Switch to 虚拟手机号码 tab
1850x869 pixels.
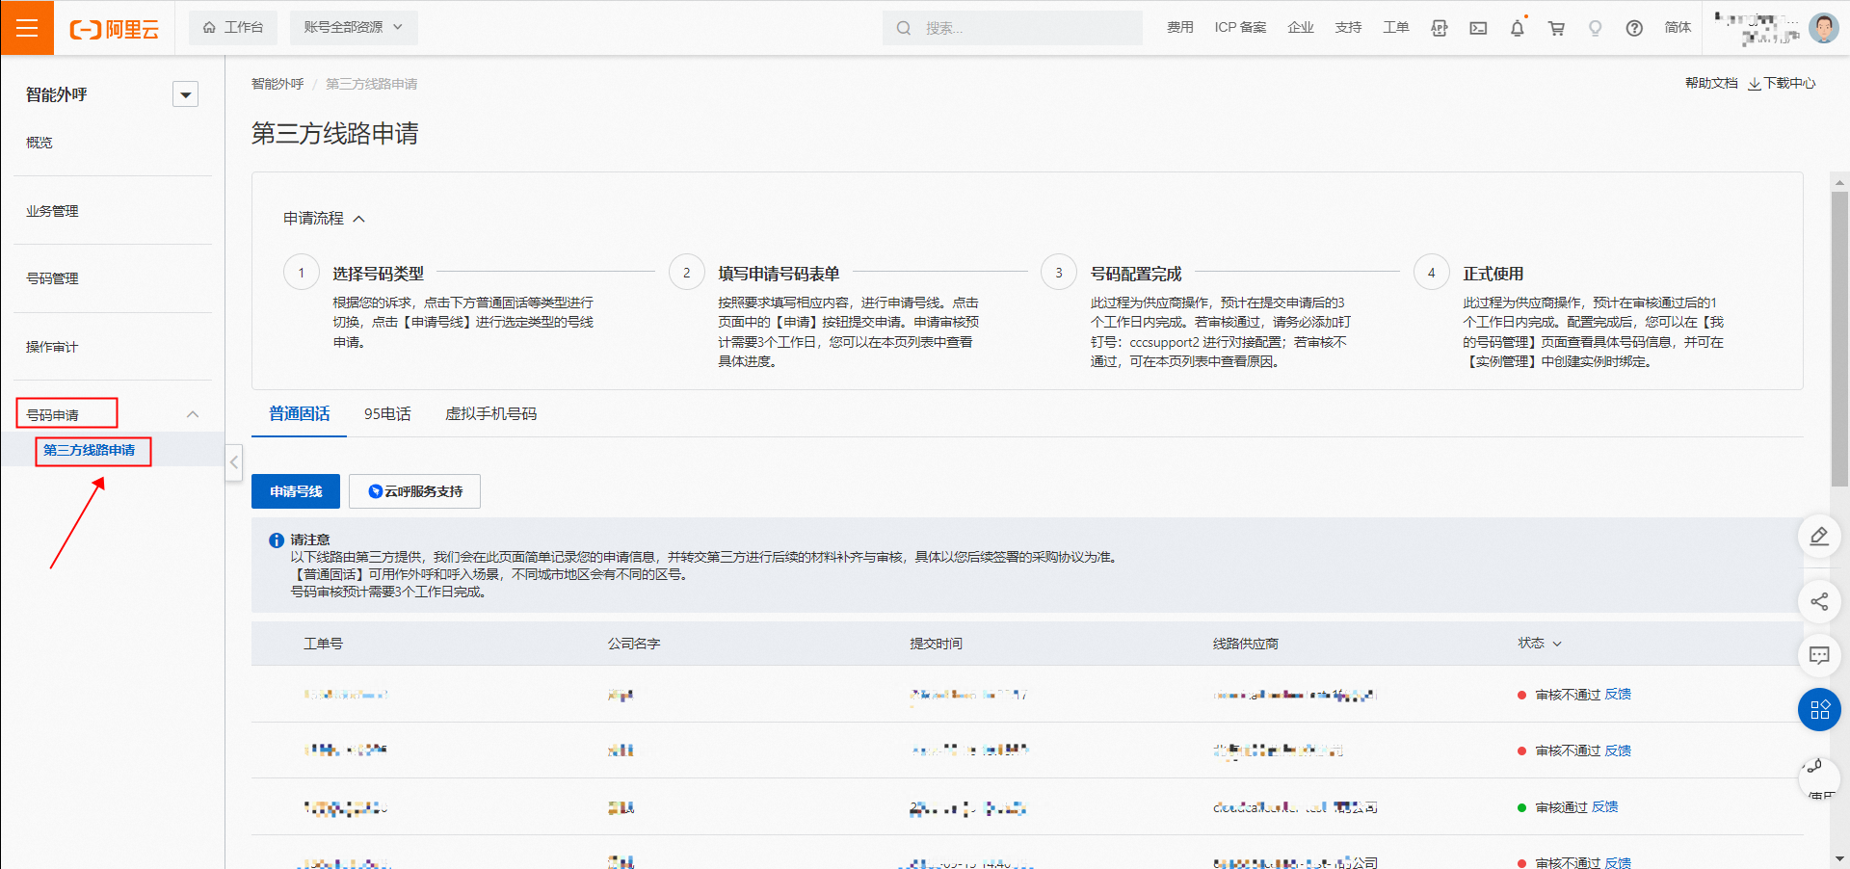490,414
